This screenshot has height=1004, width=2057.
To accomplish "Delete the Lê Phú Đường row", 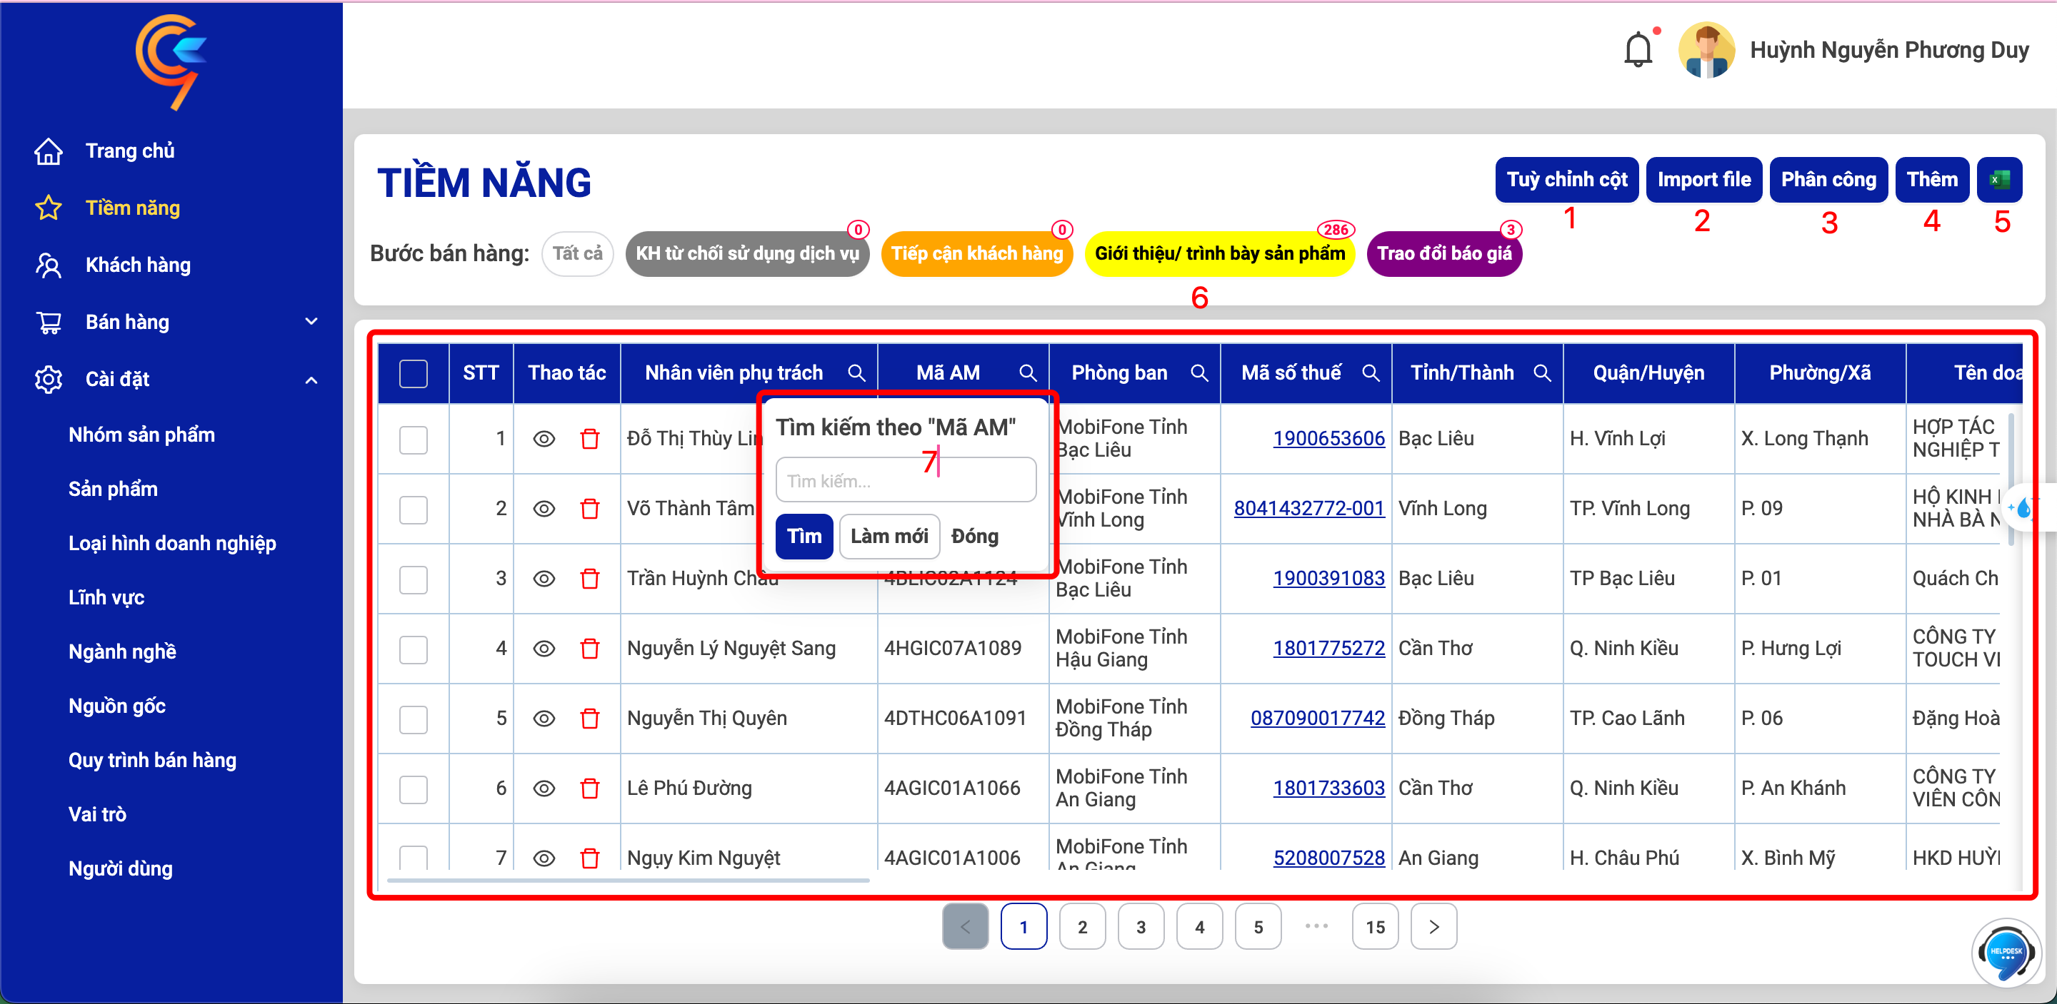I will (589, 789).
